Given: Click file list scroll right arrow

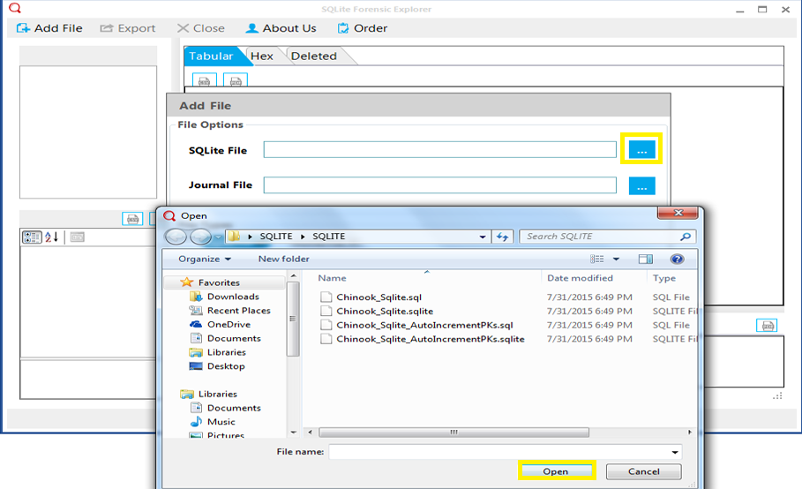Looking at the screenshot, I should click(x=689, y=433).
